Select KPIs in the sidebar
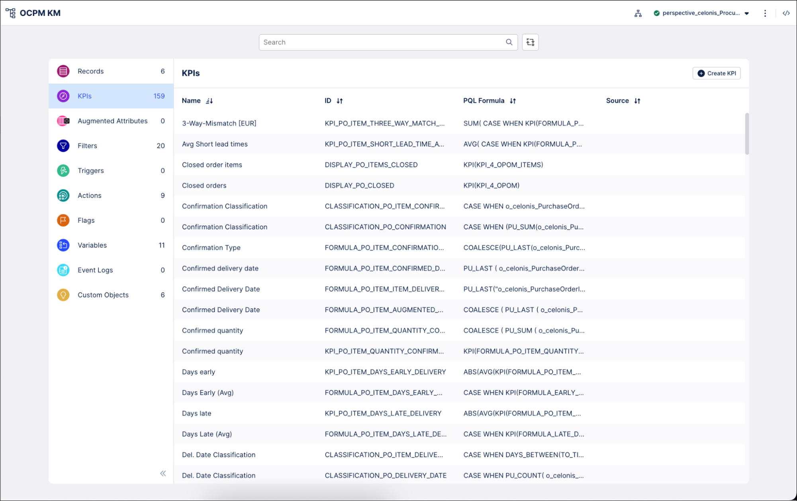Image resolution: width=797 pixels, height=501 pixels. coord(111,96)
